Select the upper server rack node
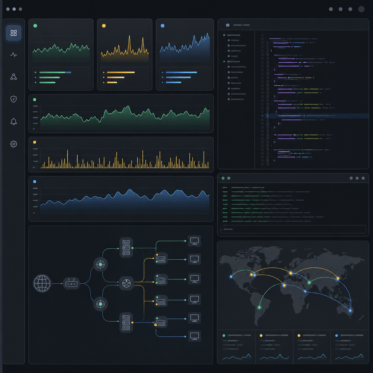Screen dimensions: 373x373 (126, 247)
